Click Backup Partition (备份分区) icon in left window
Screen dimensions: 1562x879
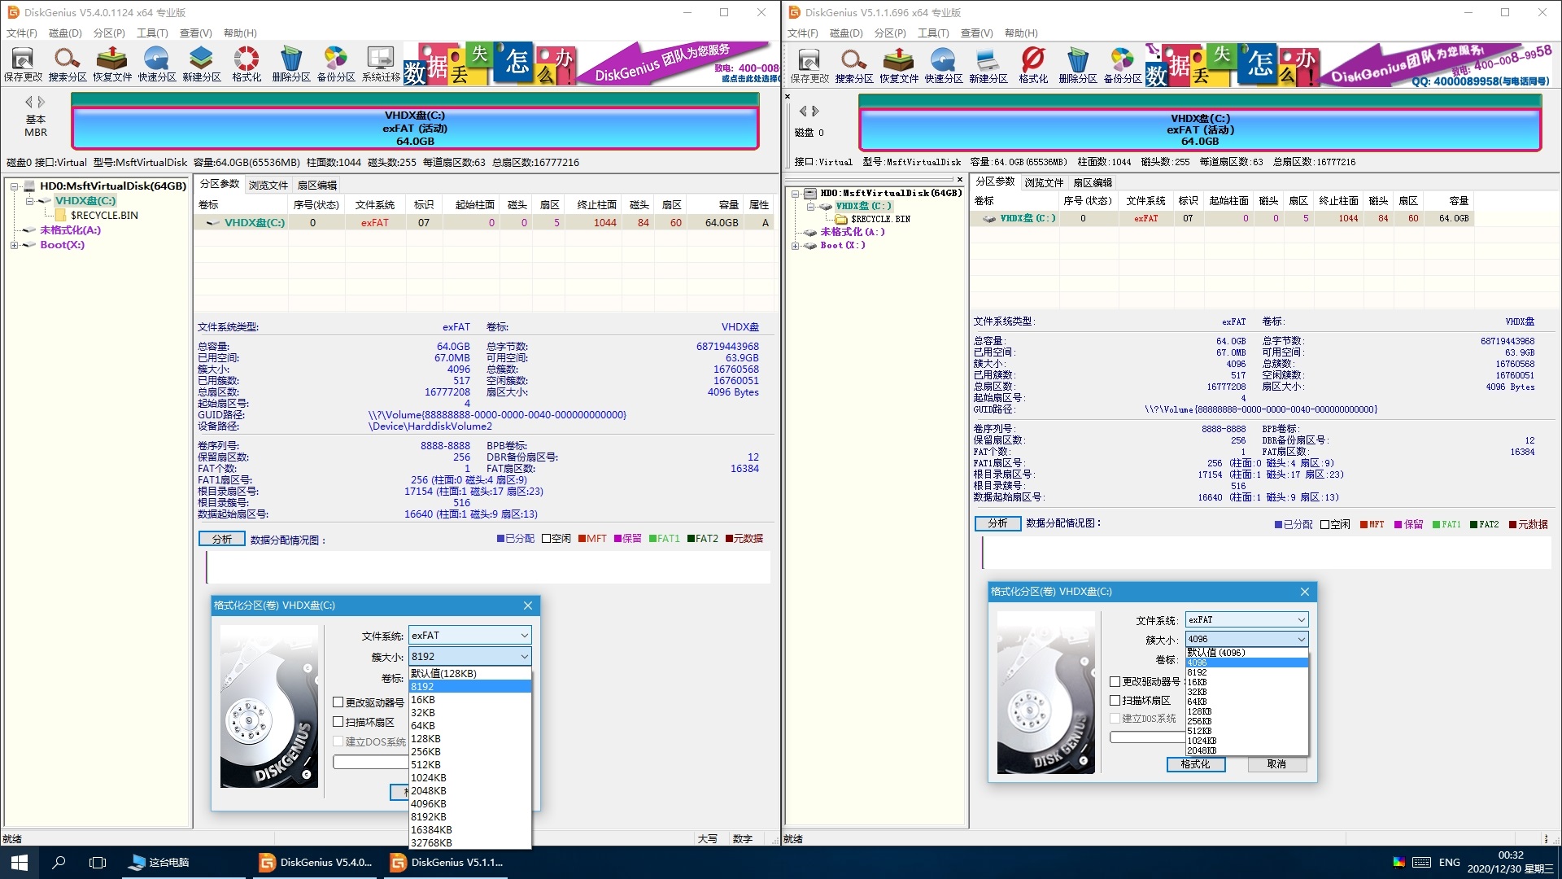[336, 64]
